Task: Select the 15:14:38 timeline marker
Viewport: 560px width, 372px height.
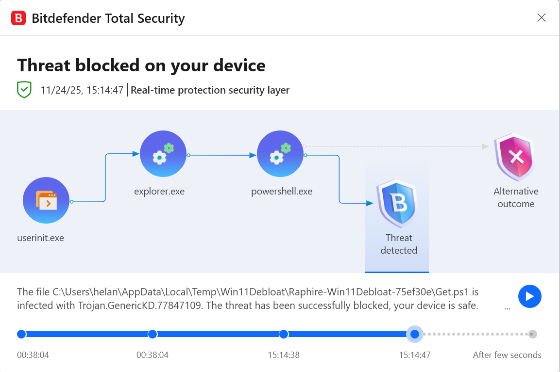Action: click(283, 334)
